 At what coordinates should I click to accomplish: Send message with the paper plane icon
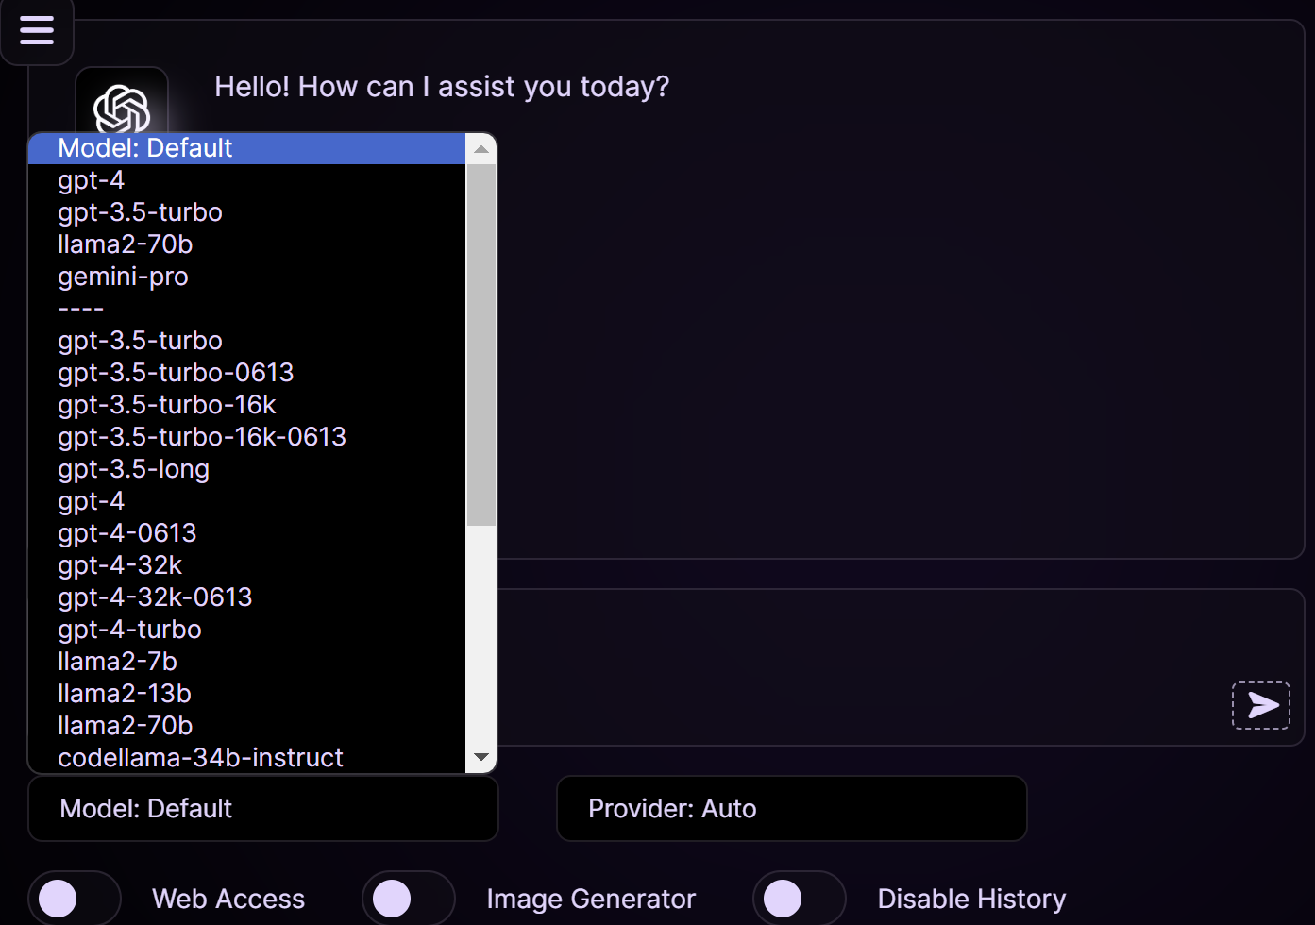(x=1261, y=705)
